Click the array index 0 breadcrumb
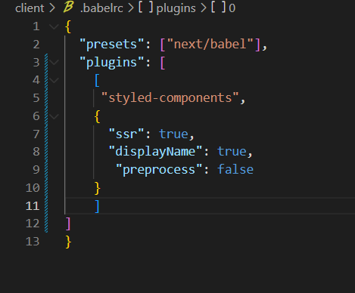 [x=232, y=8]
